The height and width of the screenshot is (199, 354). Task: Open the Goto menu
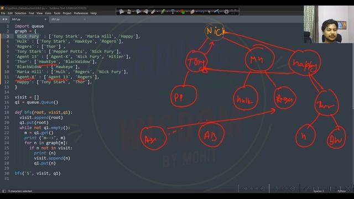tap(48, 13)
